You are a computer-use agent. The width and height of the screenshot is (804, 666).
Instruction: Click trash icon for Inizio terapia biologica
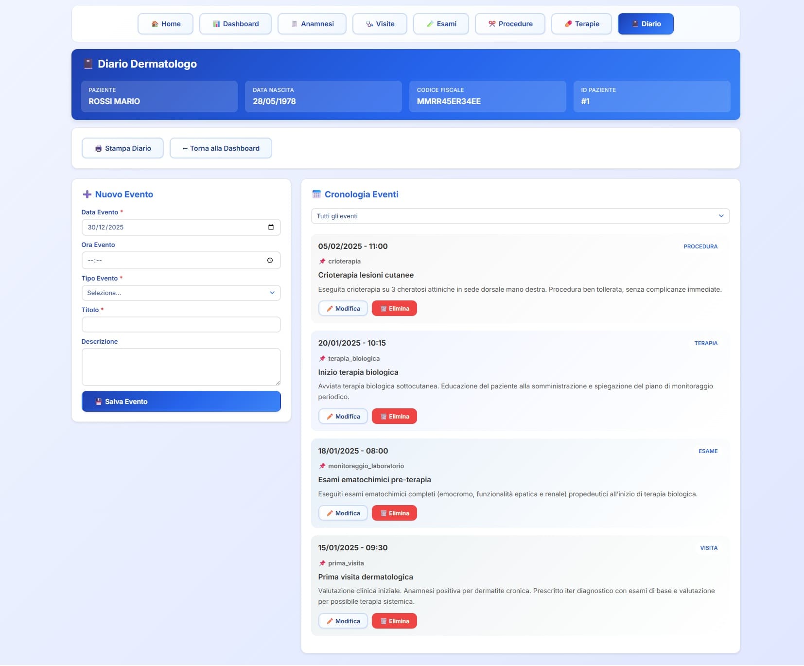pyautogui.click(x=384, y=417)
